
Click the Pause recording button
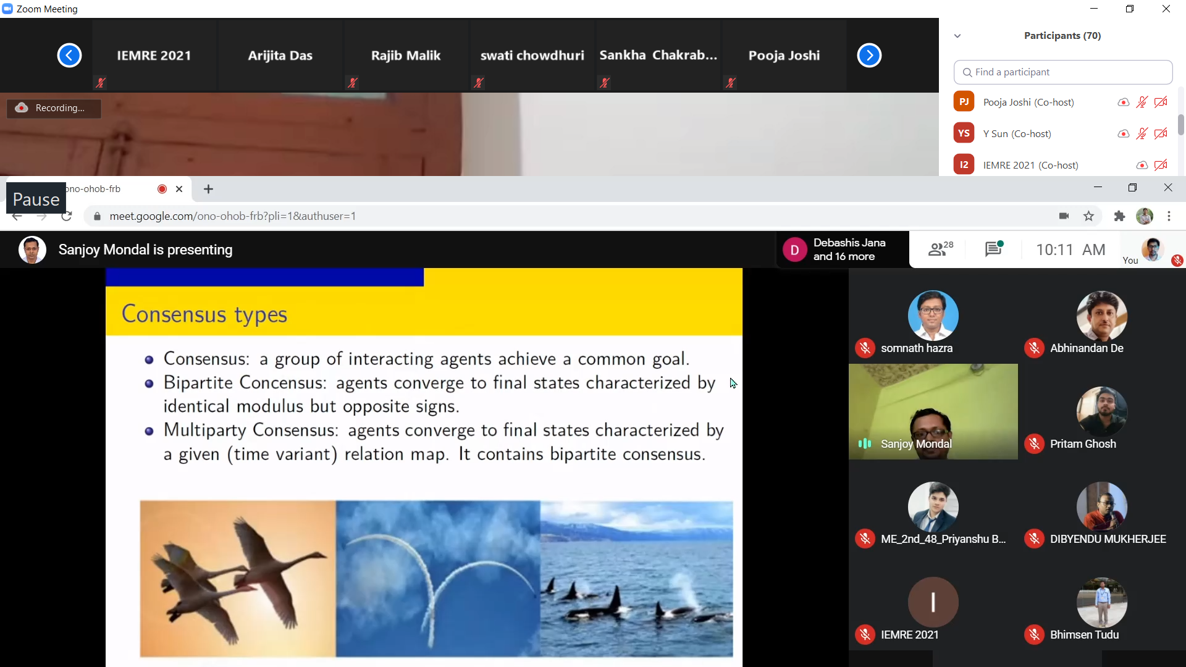coord(36,199)
